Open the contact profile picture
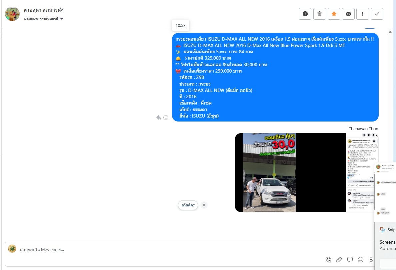 [x=12, y=14]
